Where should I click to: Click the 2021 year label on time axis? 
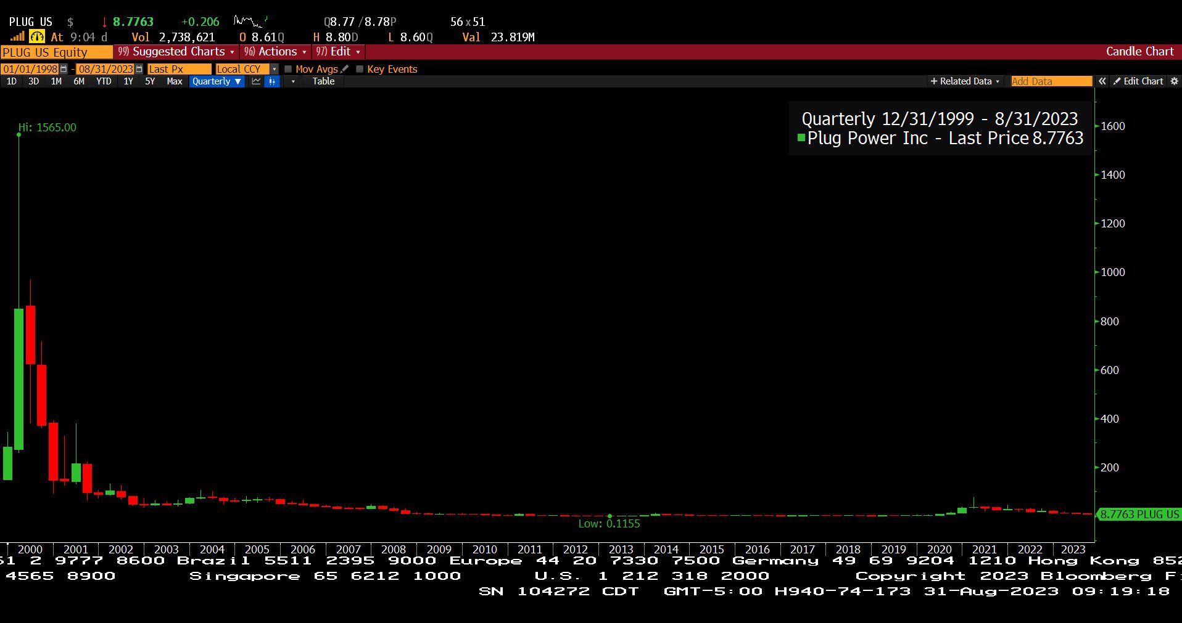[984, 549]
